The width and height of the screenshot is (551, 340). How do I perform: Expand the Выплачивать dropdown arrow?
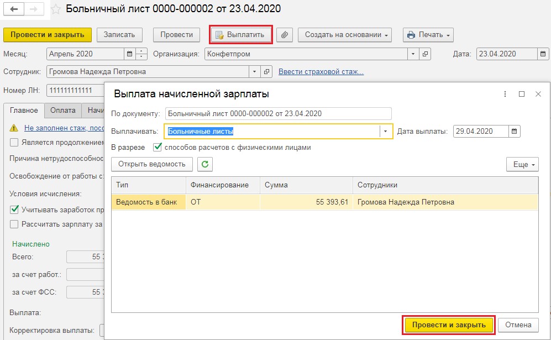click(x=385, y=131)
